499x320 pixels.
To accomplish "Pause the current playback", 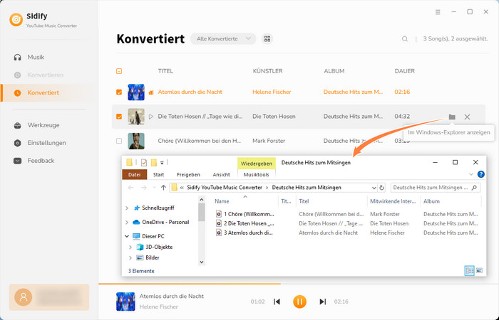I will point(299,302).
